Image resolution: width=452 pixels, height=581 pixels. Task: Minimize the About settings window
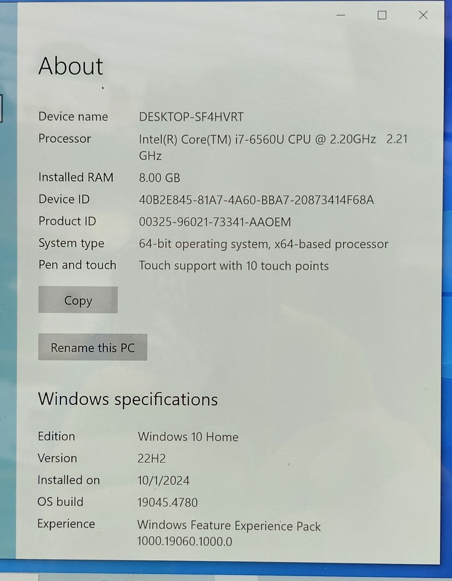[x=341, y=15]
